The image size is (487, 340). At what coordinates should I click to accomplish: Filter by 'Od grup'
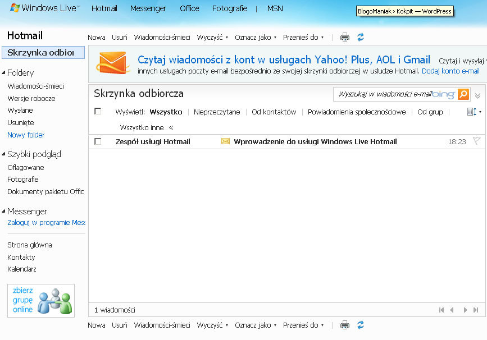(x=430, y=112)
